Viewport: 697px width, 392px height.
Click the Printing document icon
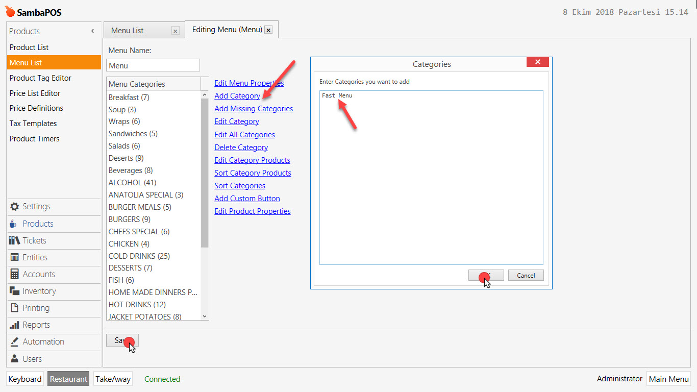point(14,308)
